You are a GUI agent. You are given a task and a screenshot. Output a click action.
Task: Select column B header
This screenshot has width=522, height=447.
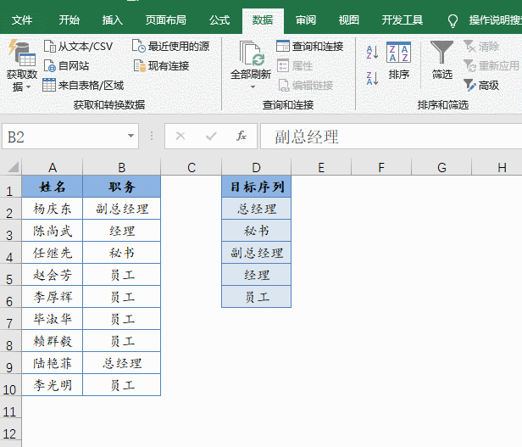tap(121, 167)
